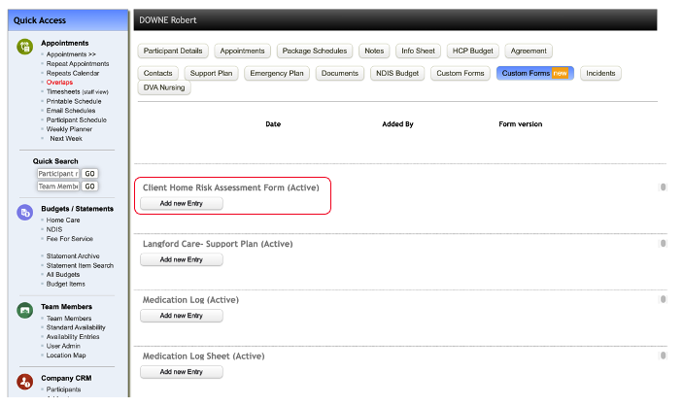Screen dimensions: 683x407
Task: Click grey icon right of Client Home Risk Assessment
Action: coord(663,187)
